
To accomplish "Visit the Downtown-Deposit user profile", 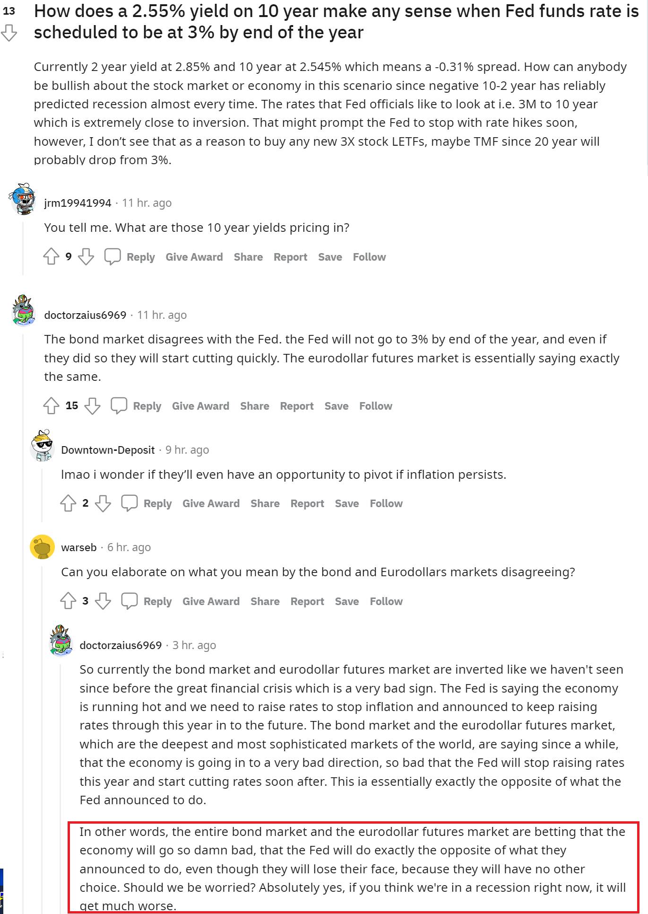I will (108, 450).
